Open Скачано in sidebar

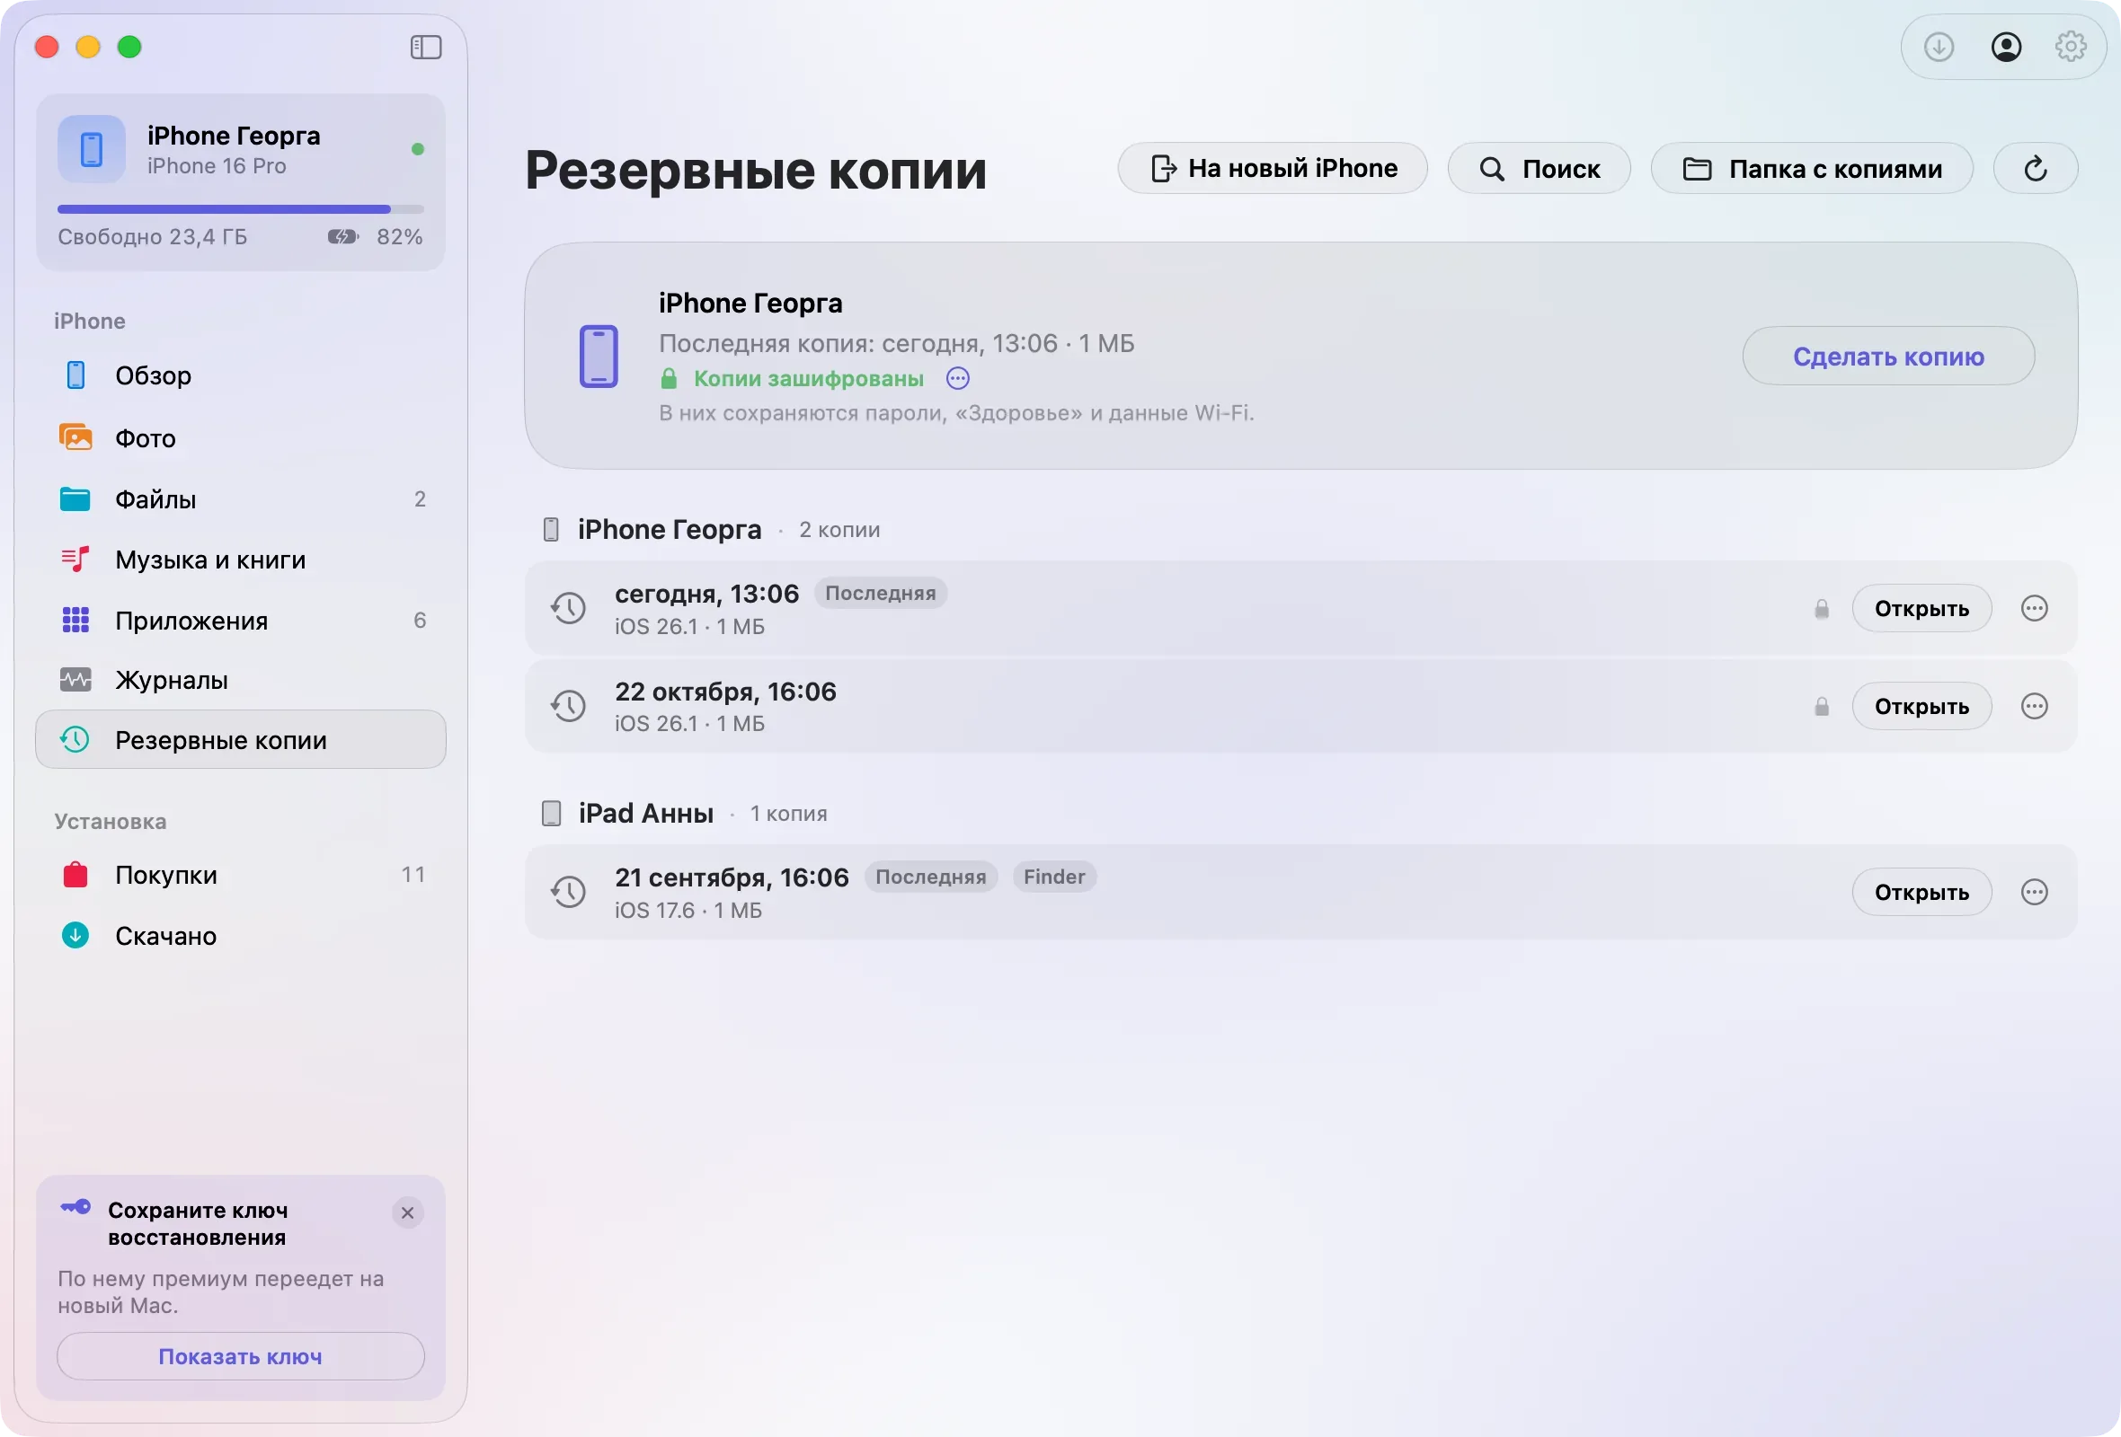241,936
